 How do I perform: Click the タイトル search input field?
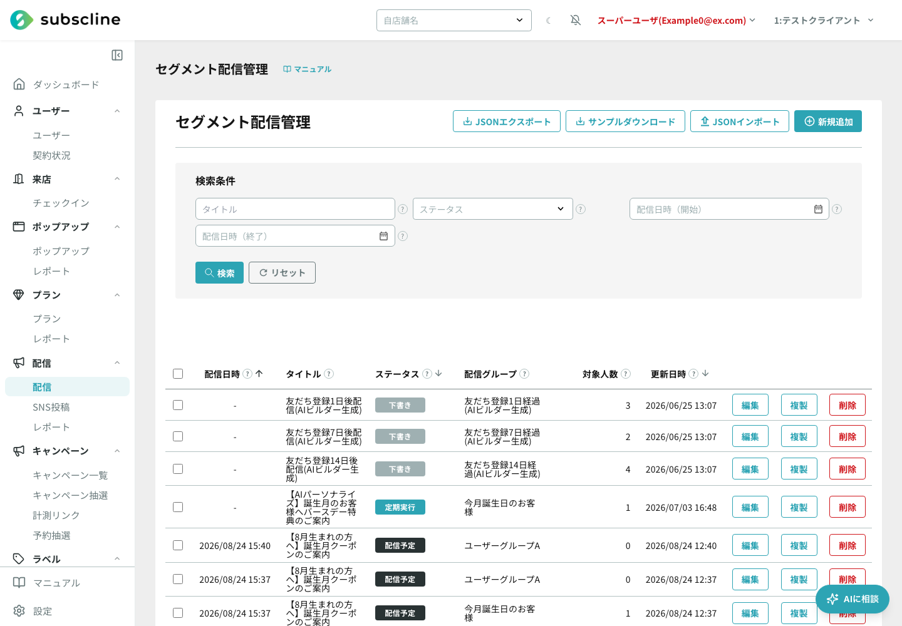tap(295, 209)
